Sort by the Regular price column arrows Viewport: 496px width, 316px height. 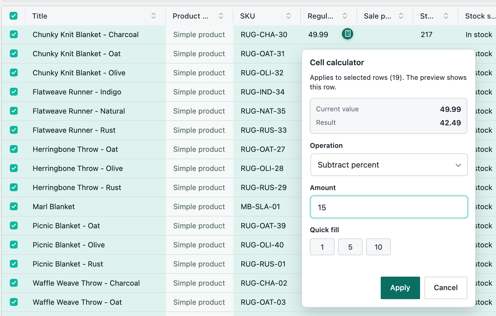coord(345,16)
